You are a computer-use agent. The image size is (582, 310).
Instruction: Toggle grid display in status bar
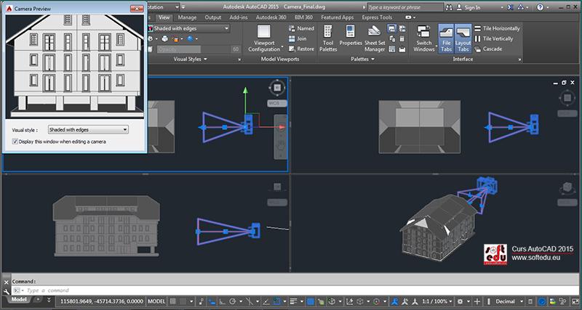click(x=173, y=301)
